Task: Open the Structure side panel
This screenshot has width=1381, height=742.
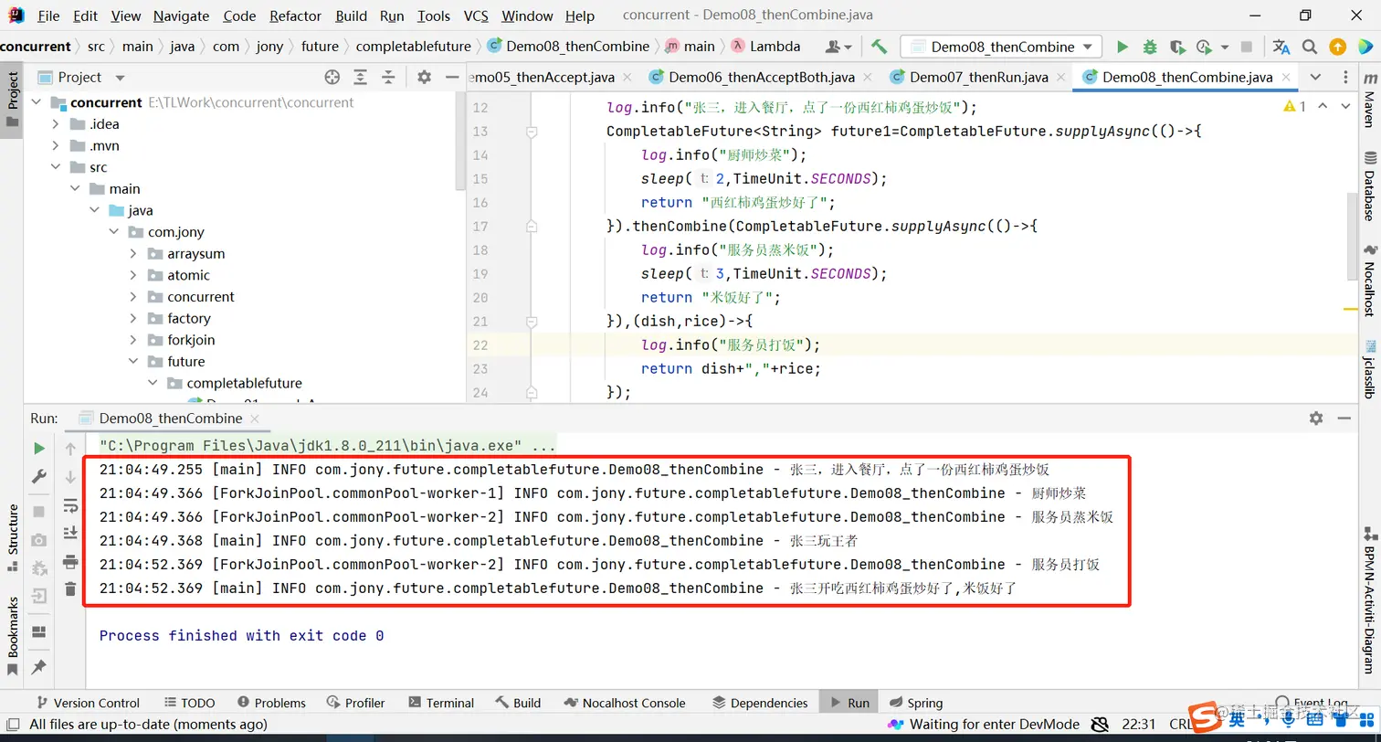Action: [x=13, y=536]
